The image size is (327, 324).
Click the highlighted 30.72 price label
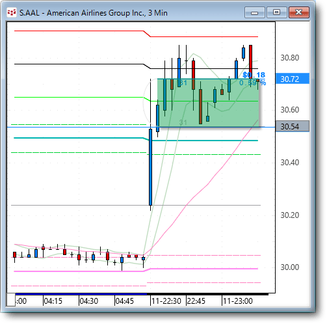293,79
